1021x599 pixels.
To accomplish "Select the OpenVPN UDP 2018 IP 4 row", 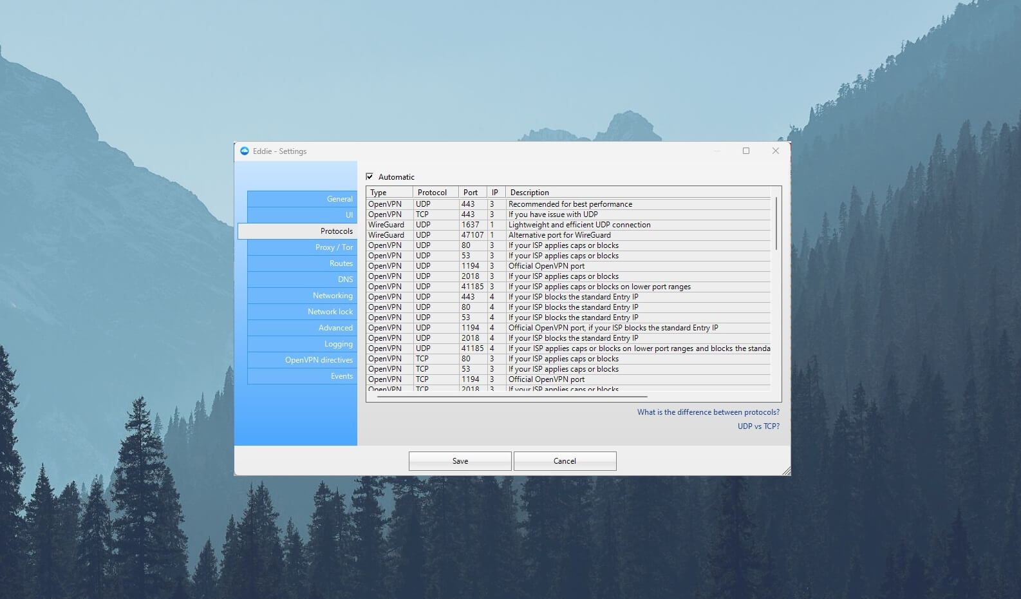I will [x=568, y=338].
